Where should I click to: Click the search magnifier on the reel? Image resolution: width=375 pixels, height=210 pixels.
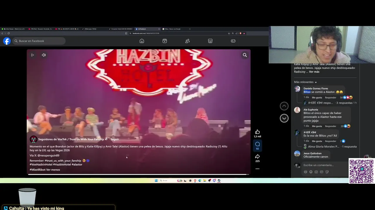(x=245, y=55)
